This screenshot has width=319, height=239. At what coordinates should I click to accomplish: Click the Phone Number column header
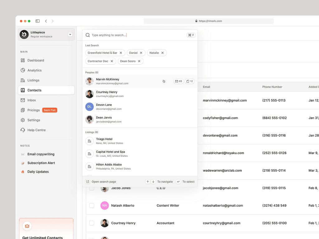(x=272, y=87)
